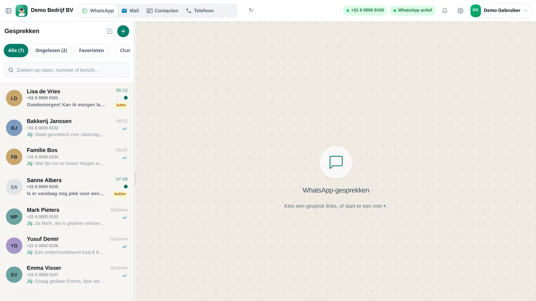Toggle conversation selection mode with the checkbox icon
The image size is (536, 301).
pos(110,31)
